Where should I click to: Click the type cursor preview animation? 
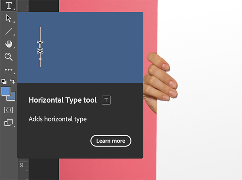coord(80,47)
